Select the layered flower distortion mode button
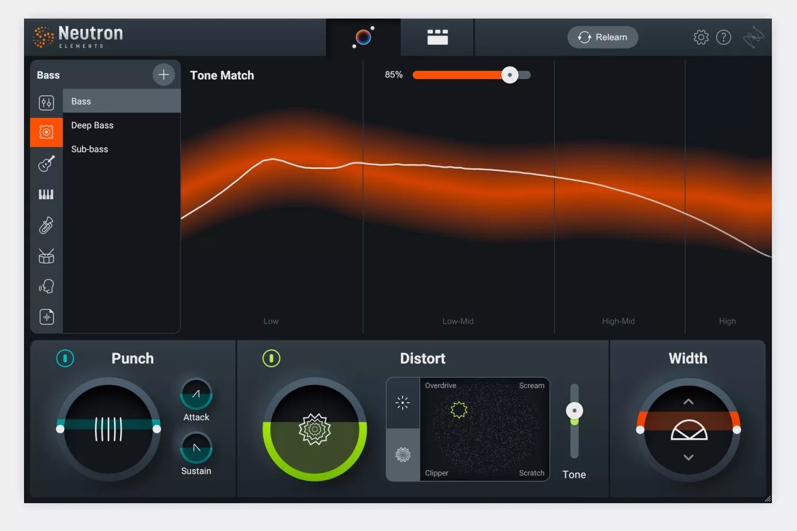Viewport: 797px width, 531px height. (x=403, y=455)
